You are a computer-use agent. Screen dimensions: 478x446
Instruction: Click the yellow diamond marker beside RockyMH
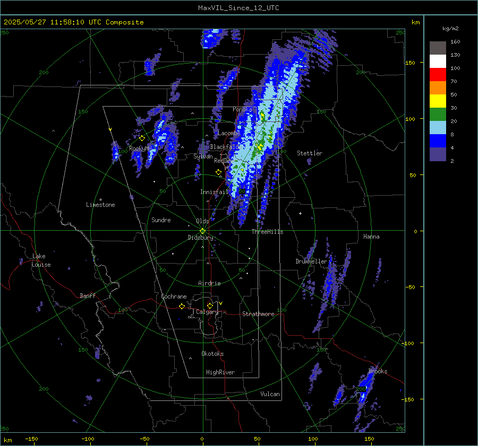coord(142,138)
